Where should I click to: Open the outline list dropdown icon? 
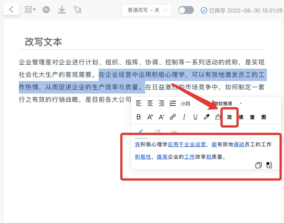tap(30, 10)
